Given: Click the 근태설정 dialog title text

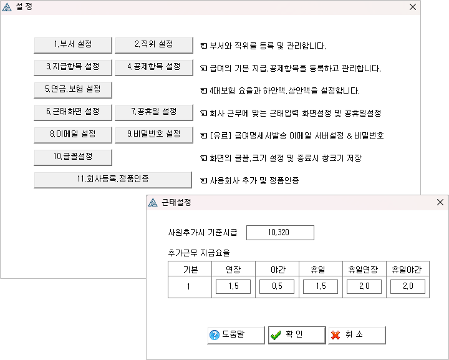Looking at the screenshot, I should (176, 203).
